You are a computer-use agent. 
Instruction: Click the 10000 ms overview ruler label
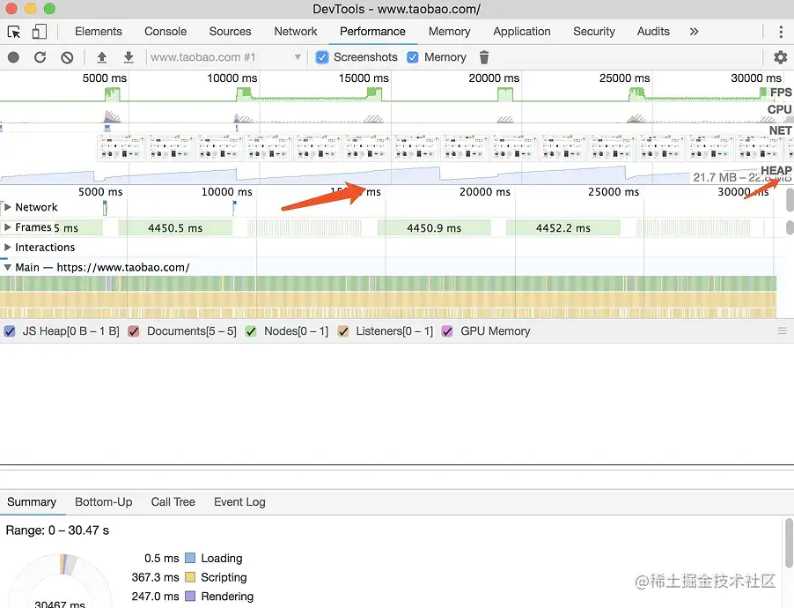tap(232, 78)
